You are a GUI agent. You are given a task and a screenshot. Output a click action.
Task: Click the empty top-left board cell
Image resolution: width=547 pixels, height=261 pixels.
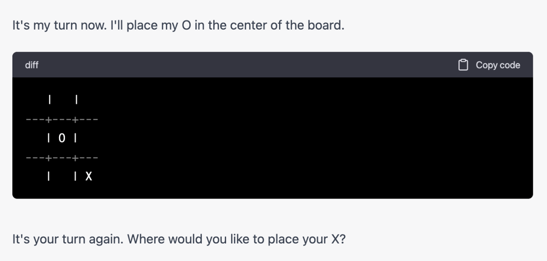[x=36, y=100]
